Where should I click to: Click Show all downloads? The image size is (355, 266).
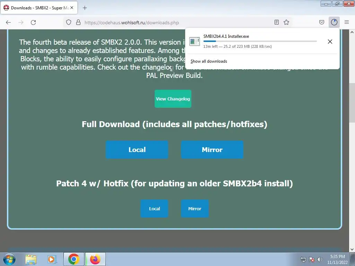coord(209,61)
